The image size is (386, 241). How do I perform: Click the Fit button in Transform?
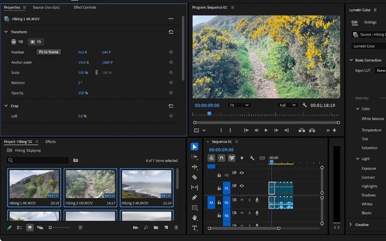(36, 42)
